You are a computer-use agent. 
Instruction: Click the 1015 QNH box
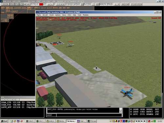8,16
